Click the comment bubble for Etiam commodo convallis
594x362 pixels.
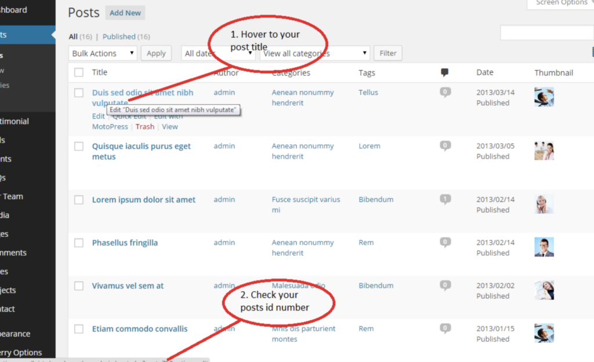click(444, 328)
